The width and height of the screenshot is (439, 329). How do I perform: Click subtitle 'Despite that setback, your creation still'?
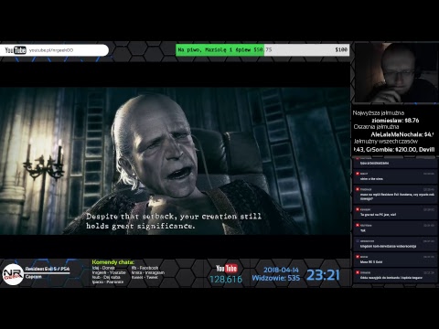(x=174, y=217)
